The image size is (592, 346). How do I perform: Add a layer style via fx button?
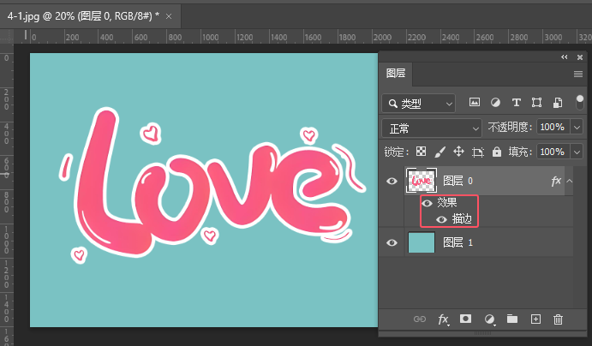pos(443,319)
